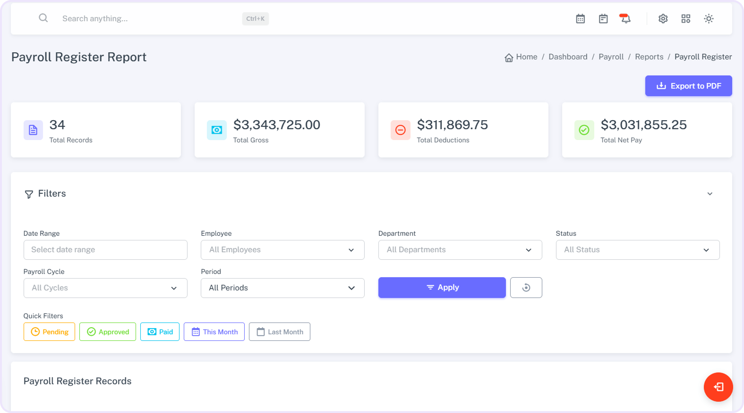
Task: Click the reset filters refresh icon button
Action: click(x=526, y=288)
